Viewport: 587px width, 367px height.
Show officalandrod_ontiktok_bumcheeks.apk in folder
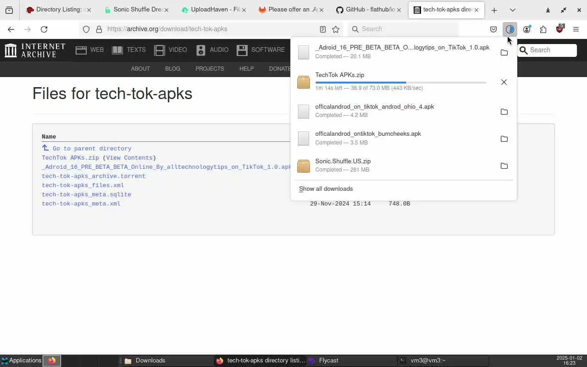point(504,139)
